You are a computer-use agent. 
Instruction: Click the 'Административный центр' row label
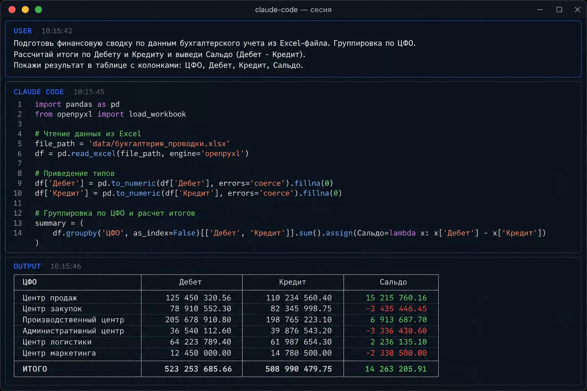pos(73,331)
